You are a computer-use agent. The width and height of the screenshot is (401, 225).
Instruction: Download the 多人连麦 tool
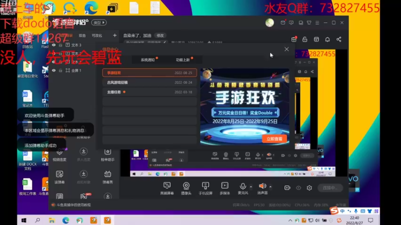tap(83, 155)
